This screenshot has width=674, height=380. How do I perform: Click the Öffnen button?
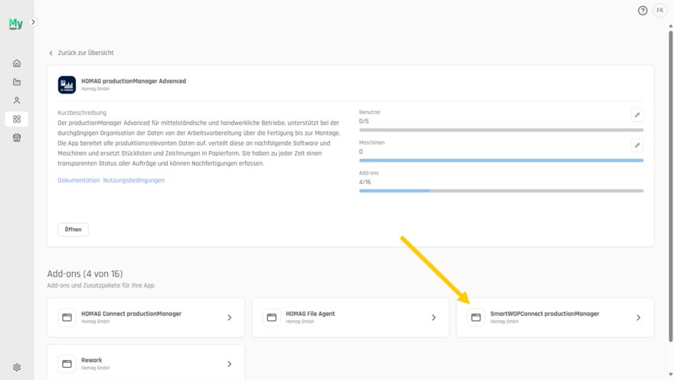(x=73, y=230)
